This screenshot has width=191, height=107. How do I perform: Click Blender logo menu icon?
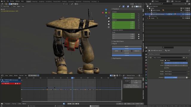pos(2,1)
